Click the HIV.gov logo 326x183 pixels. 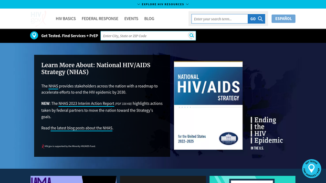pyautogui.click(x=39, y=19)
